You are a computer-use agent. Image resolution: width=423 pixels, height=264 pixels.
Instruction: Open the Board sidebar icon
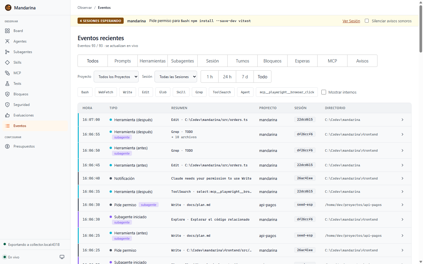(7, 31)
